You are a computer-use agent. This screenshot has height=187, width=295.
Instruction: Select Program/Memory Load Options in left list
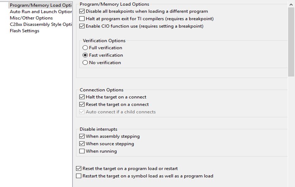(x=40, y=5)
